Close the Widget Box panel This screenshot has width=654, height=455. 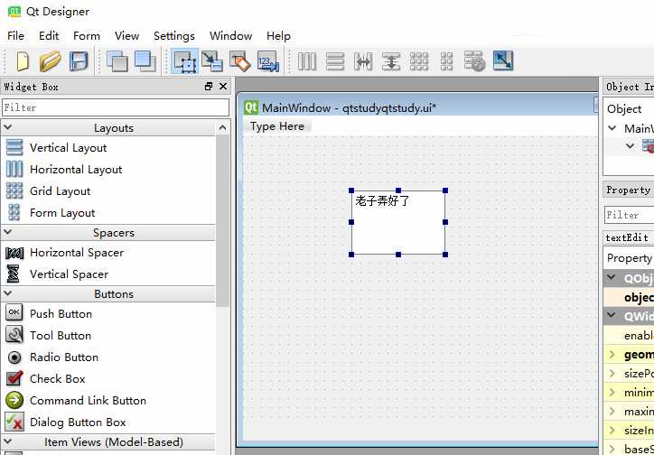(x=223, y=87)
